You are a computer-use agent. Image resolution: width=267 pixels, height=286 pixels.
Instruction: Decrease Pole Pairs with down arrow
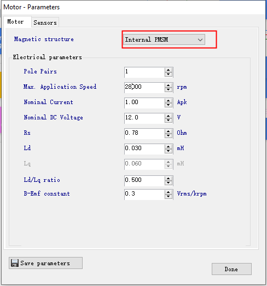coord(169,75)
